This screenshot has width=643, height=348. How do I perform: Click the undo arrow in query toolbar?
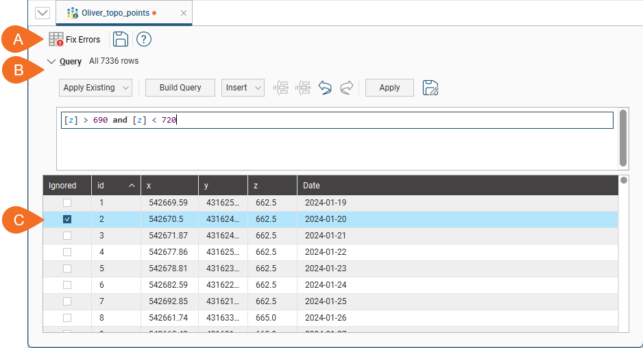325,88
